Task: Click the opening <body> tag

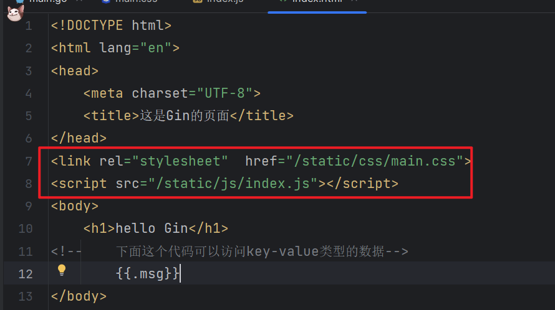Action: (74, 205)
